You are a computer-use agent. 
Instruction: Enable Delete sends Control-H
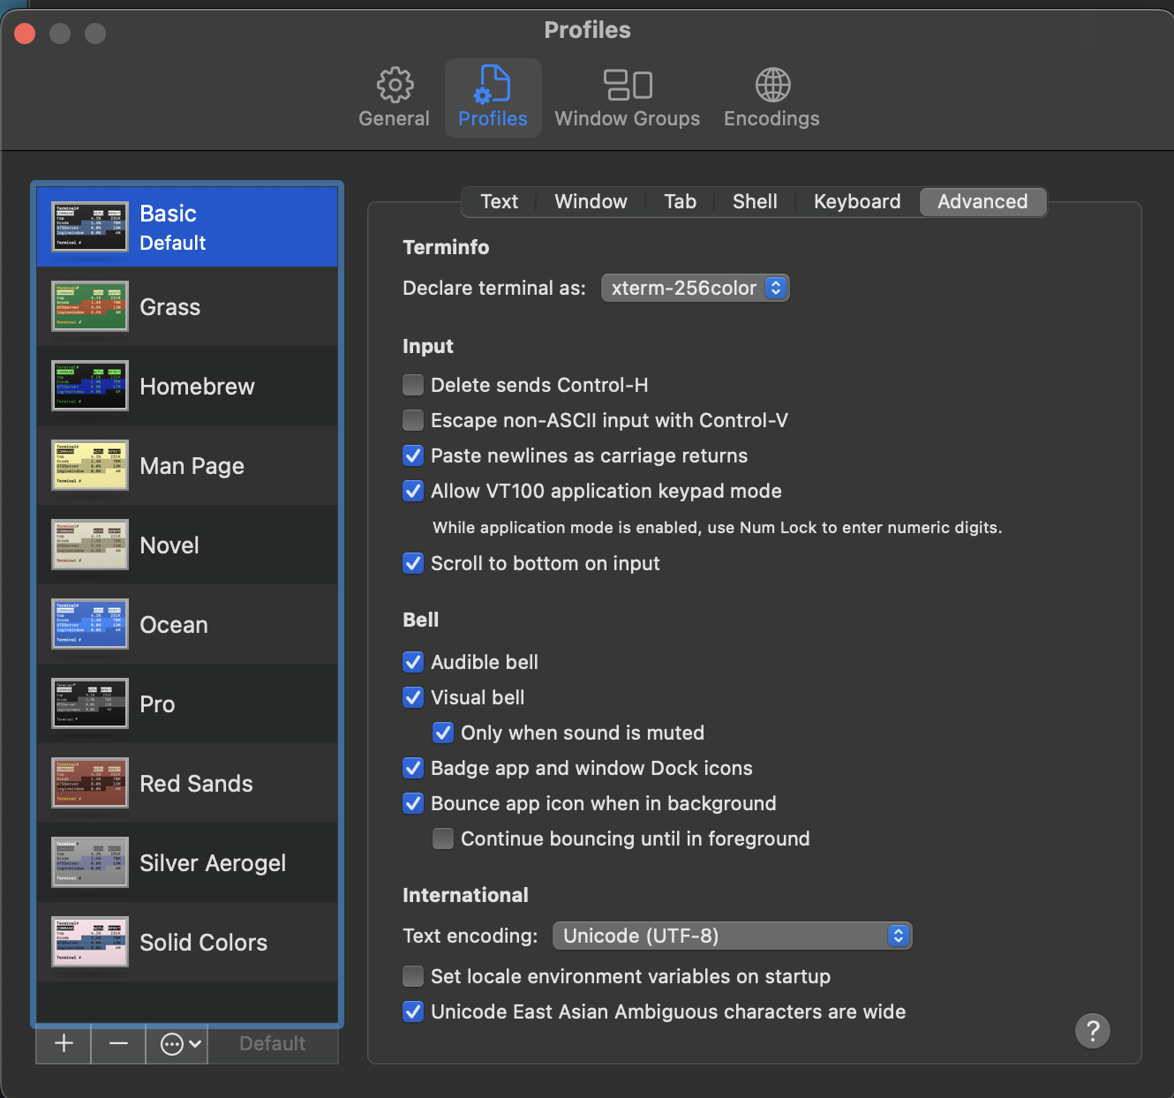[413, 385]
